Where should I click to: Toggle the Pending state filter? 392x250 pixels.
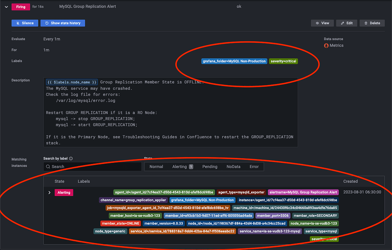[209, 166]
